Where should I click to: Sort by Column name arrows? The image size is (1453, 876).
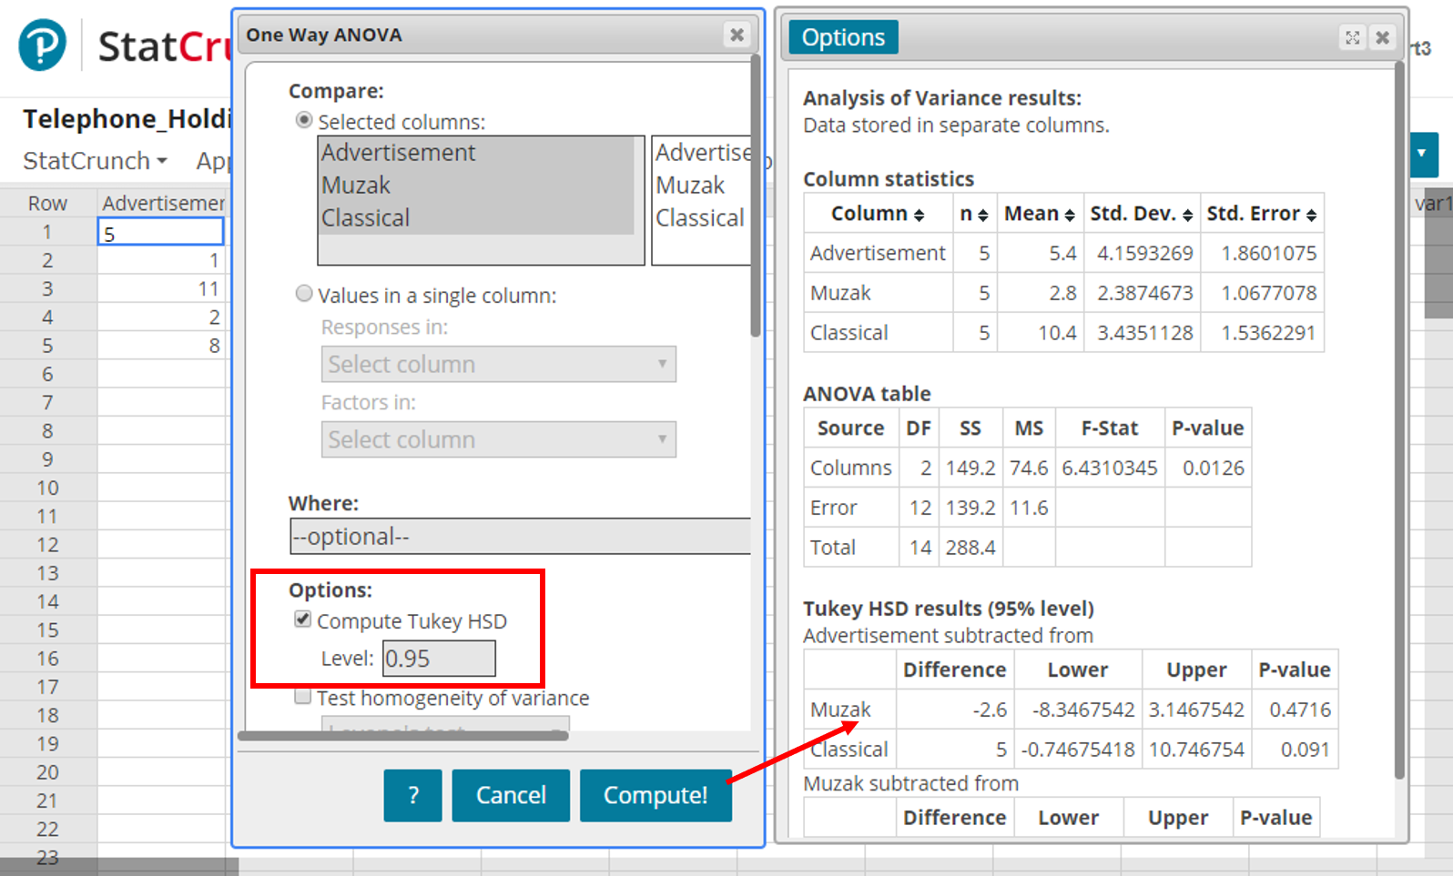(x=920, y=215)
